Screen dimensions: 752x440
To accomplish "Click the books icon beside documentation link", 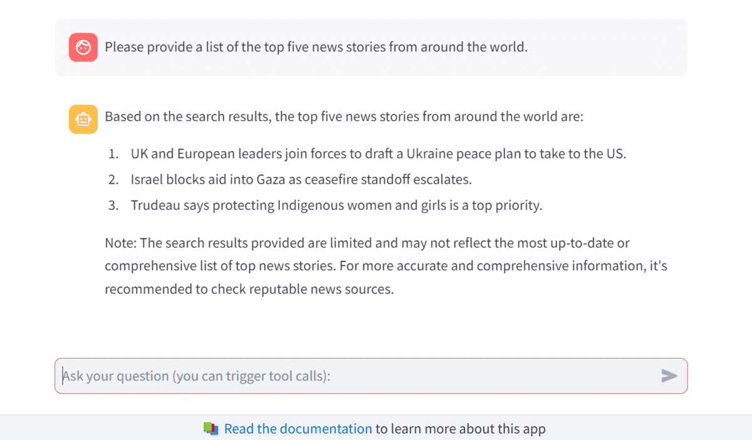I will (211, 429).
